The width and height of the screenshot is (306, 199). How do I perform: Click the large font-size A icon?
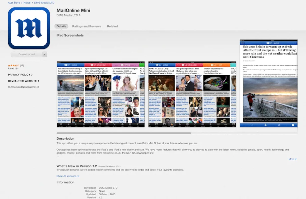pos(266,125)
